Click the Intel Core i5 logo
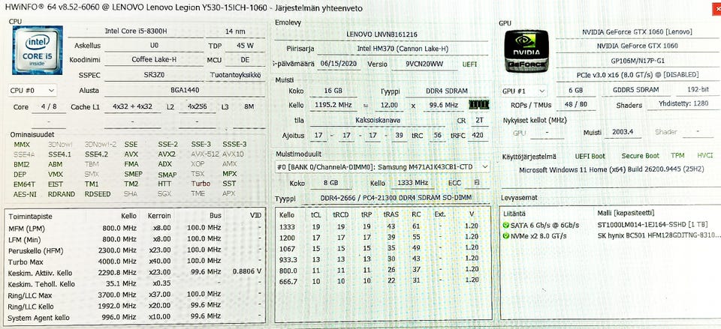The width and height of the screenshot is (721, 329). (x=38, y=50)
